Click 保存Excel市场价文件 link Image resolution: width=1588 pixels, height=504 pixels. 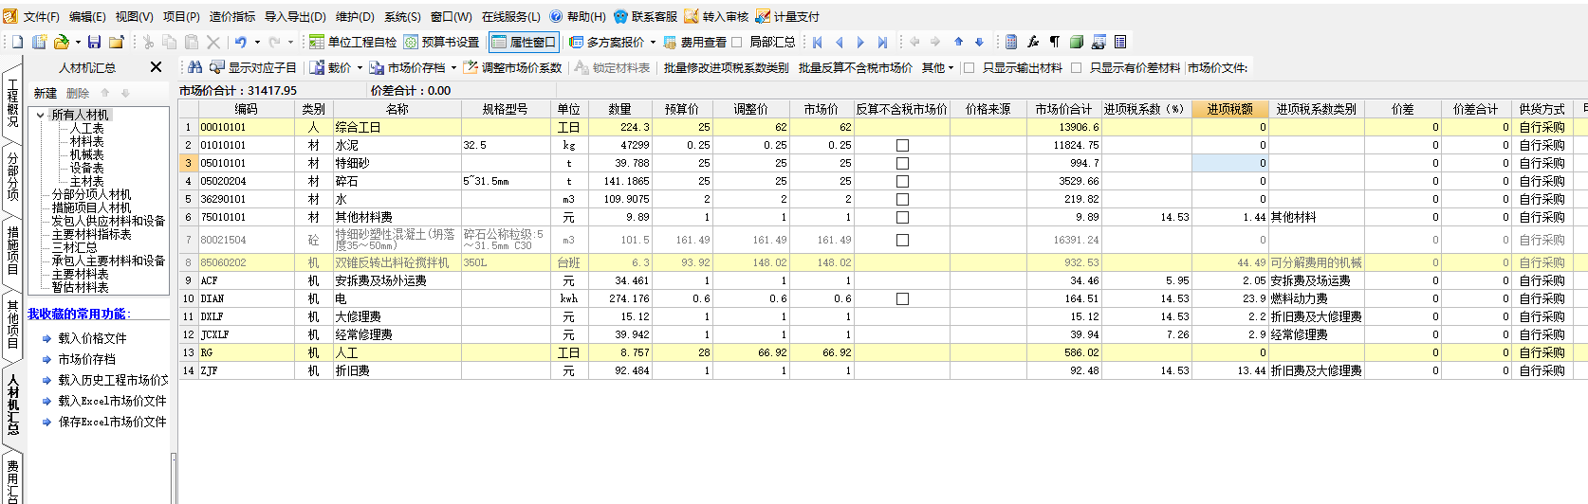112,422
